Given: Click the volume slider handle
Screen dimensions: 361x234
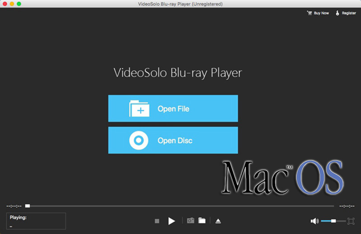Looking at the screenshot, I should 333,221.
